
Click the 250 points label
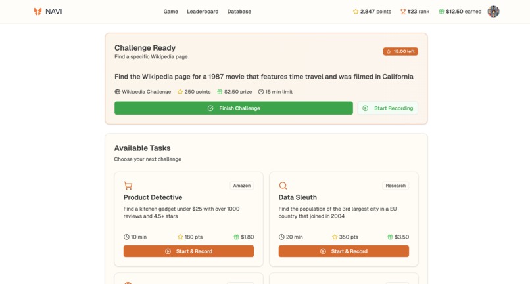(x=197, y=92)
